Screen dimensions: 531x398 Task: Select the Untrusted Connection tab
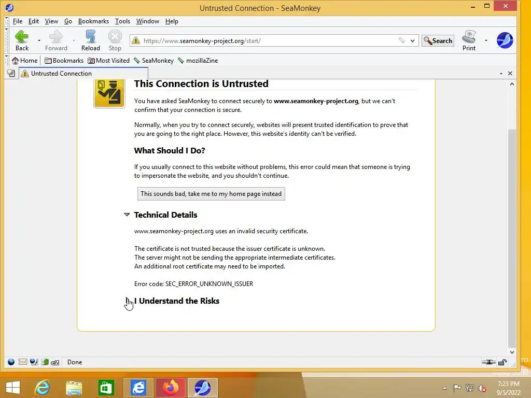click(x=83, y=74)
